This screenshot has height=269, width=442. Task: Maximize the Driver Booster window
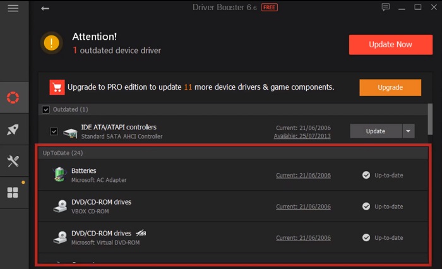(418, 7)
